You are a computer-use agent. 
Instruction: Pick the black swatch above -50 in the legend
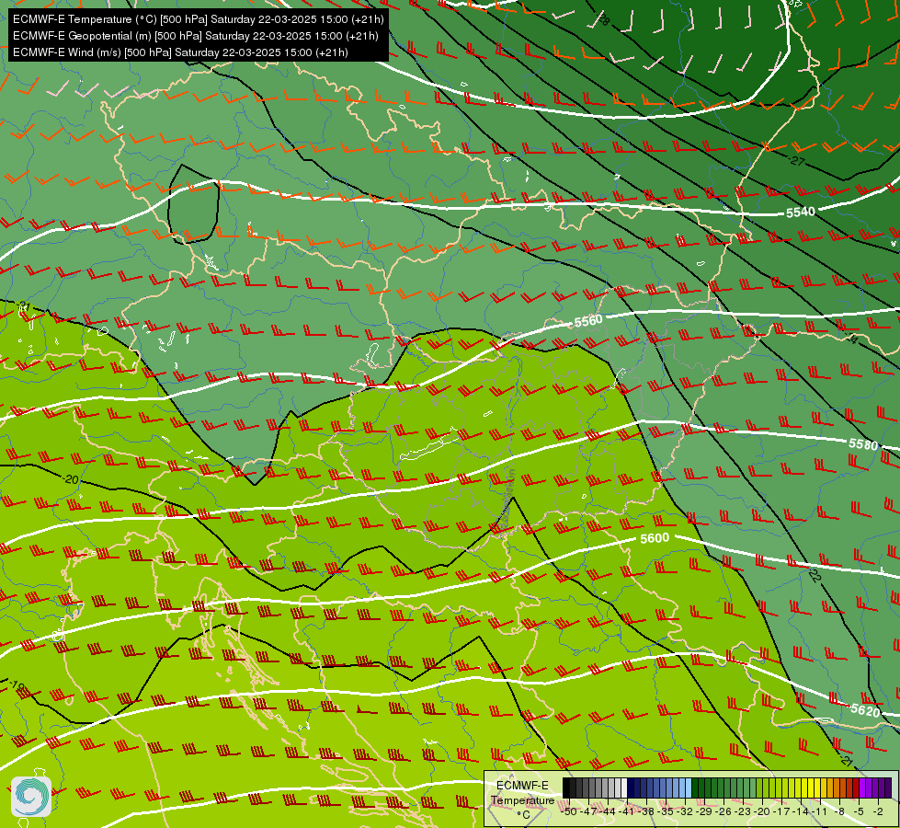(x=566, y=788)
